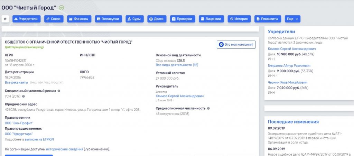Expand the Еще dropdown menu
The width and height of the screenshot is (354, 156).
[x=292, y=19]
